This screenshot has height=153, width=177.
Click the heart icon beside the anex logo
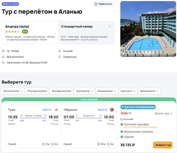pyautogui.click(x=130, y=113)
